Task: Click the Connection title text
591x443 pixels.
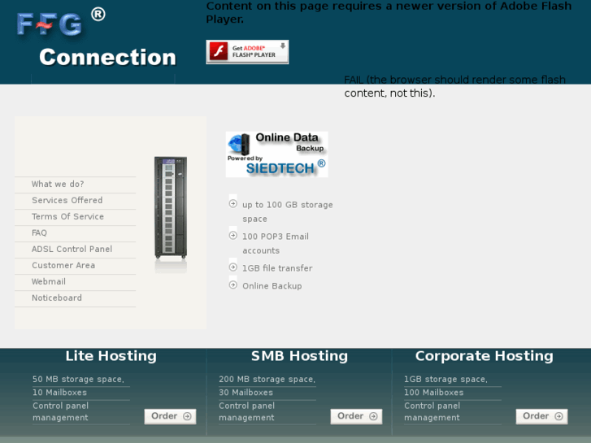Action: tap(108, 58)
